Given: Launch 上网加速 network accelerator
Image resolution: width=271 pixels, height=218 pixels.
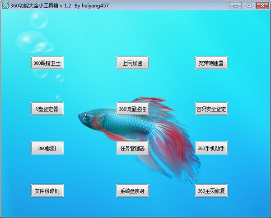Looking at the screenshot, I should tap(132, 63).
